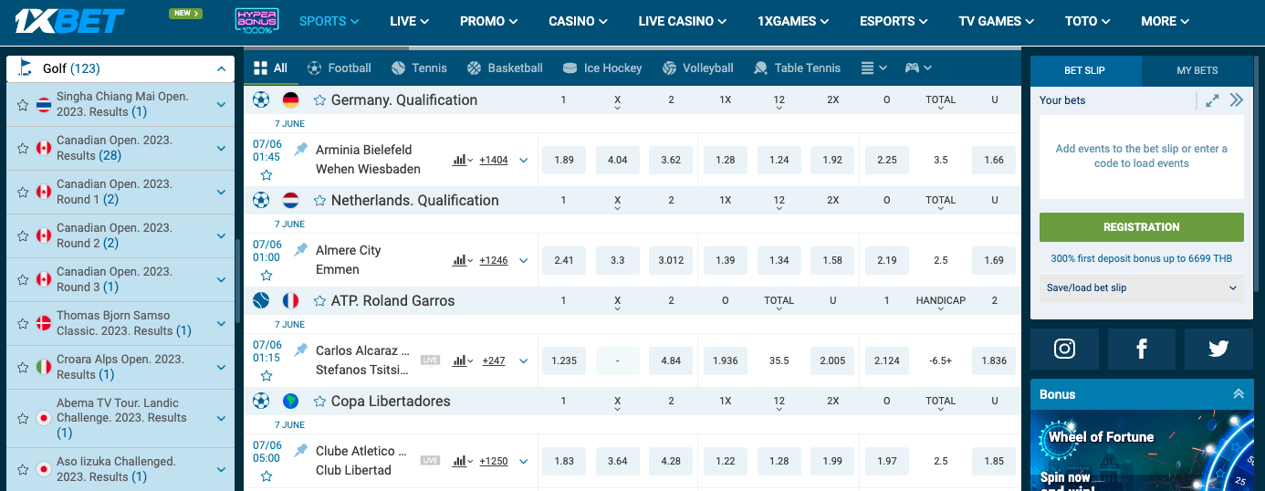The height and width of the screenshot is (491, 1265).
Task: Open the Hyper Bonus 1000% promo icon
Action: tap(256, 21)
